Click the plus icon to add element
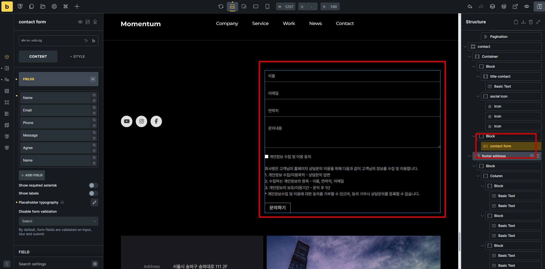This screenshot has height=269, width=545. (x=77, y=7)
